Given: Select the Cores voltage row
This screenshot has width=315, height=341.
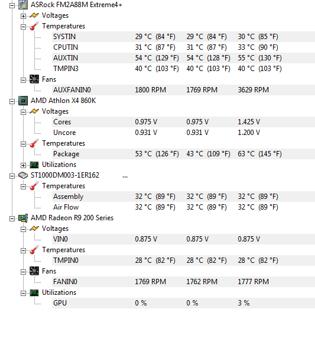Looking at the screenshot, I should click(x=183, y=122).
